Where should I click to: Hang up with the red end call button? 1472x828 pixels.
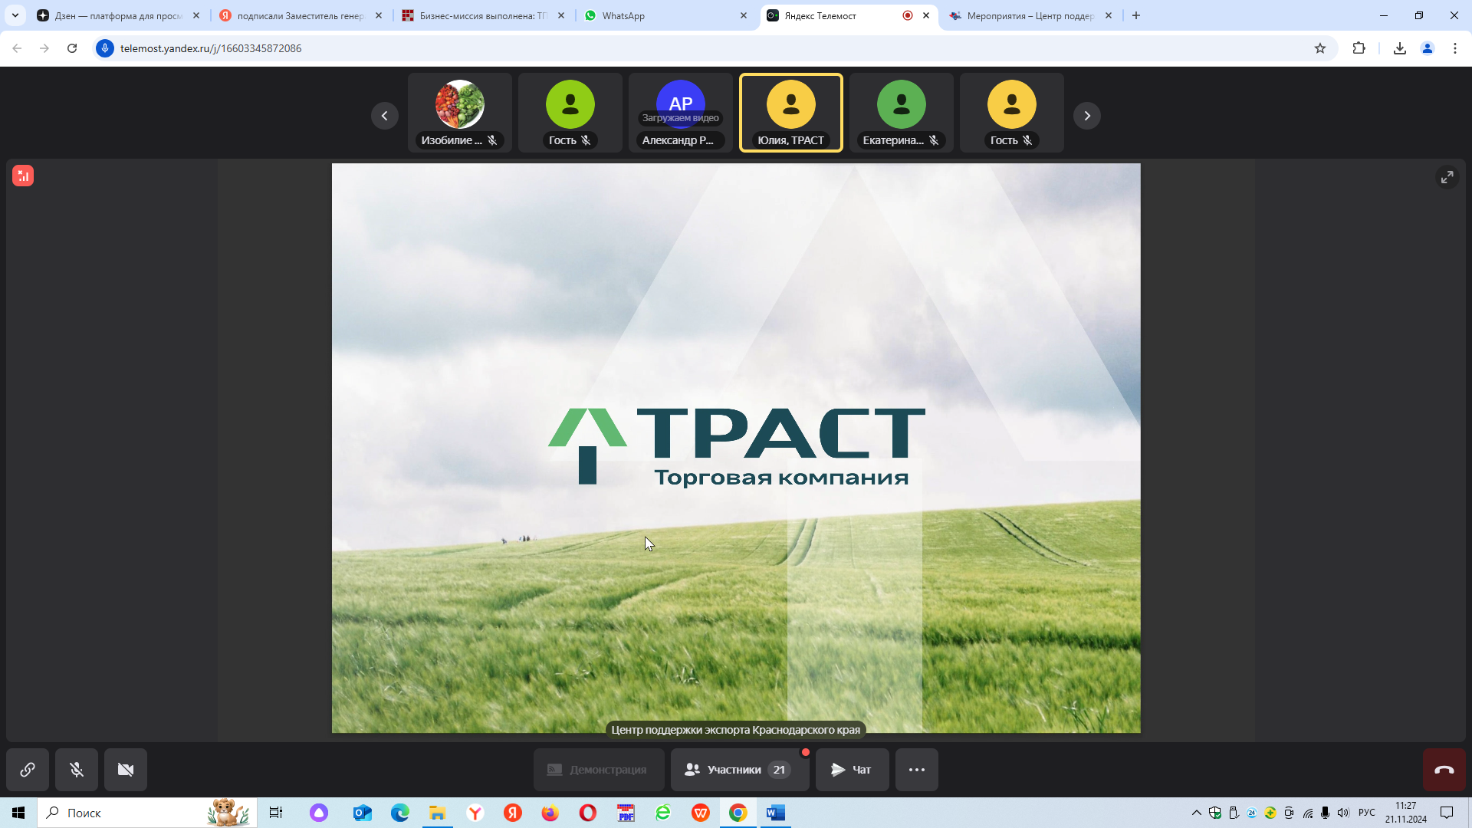1444,770
